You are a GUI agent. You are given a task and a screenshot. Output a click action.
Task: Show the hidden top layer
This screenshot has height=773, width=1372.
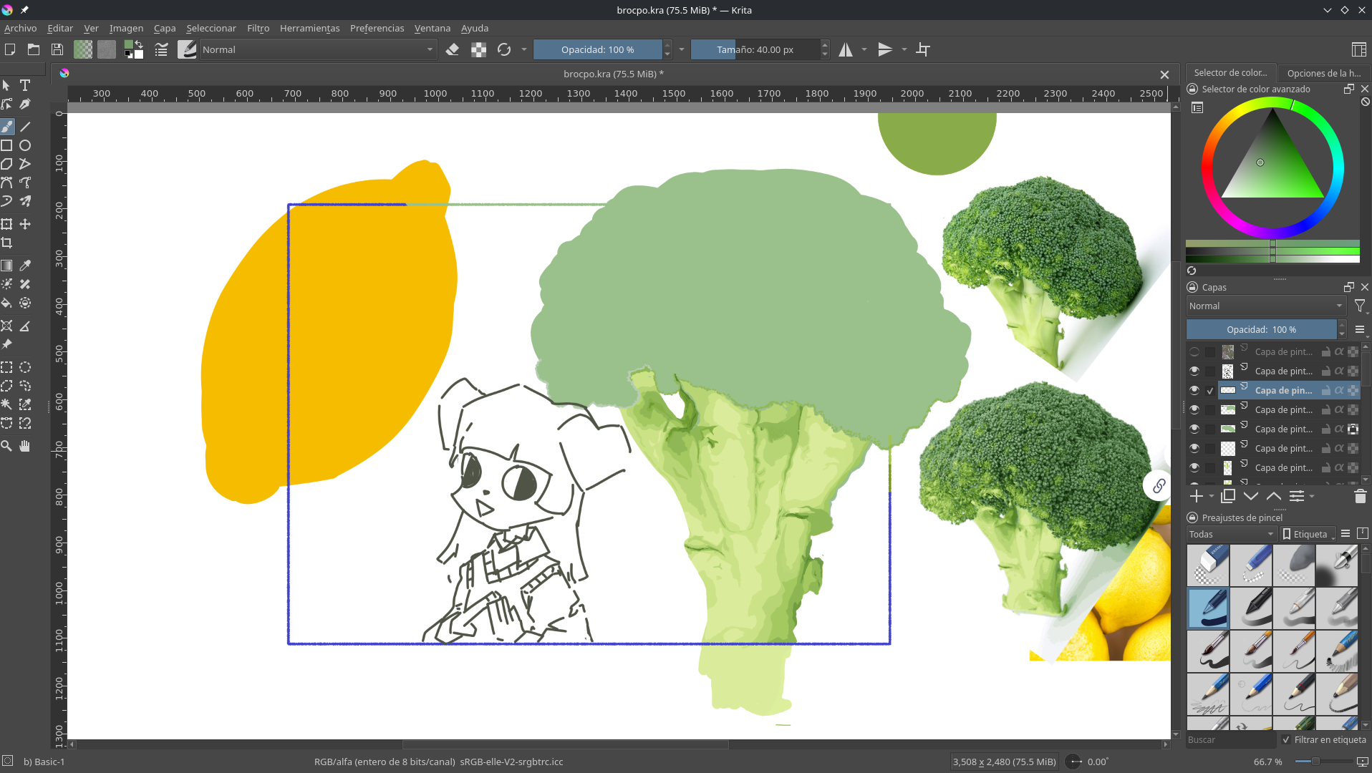(1194, 351)
